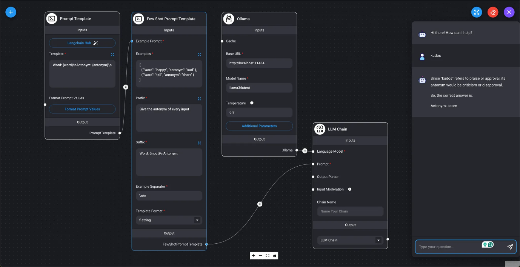Screen dimensions: 520x267
Task: Clear the chat with the red eraser icon
Action: 493,12
